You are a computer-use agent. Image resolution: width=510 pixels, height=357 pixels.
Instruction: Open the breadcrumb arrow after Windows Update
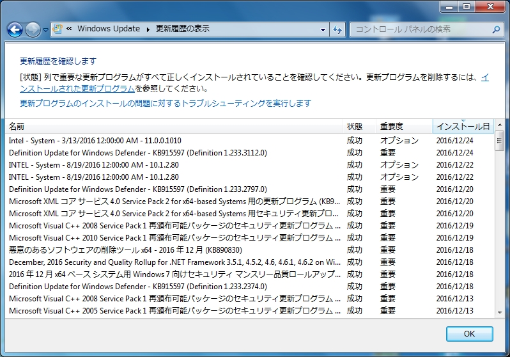coord(148,29)
